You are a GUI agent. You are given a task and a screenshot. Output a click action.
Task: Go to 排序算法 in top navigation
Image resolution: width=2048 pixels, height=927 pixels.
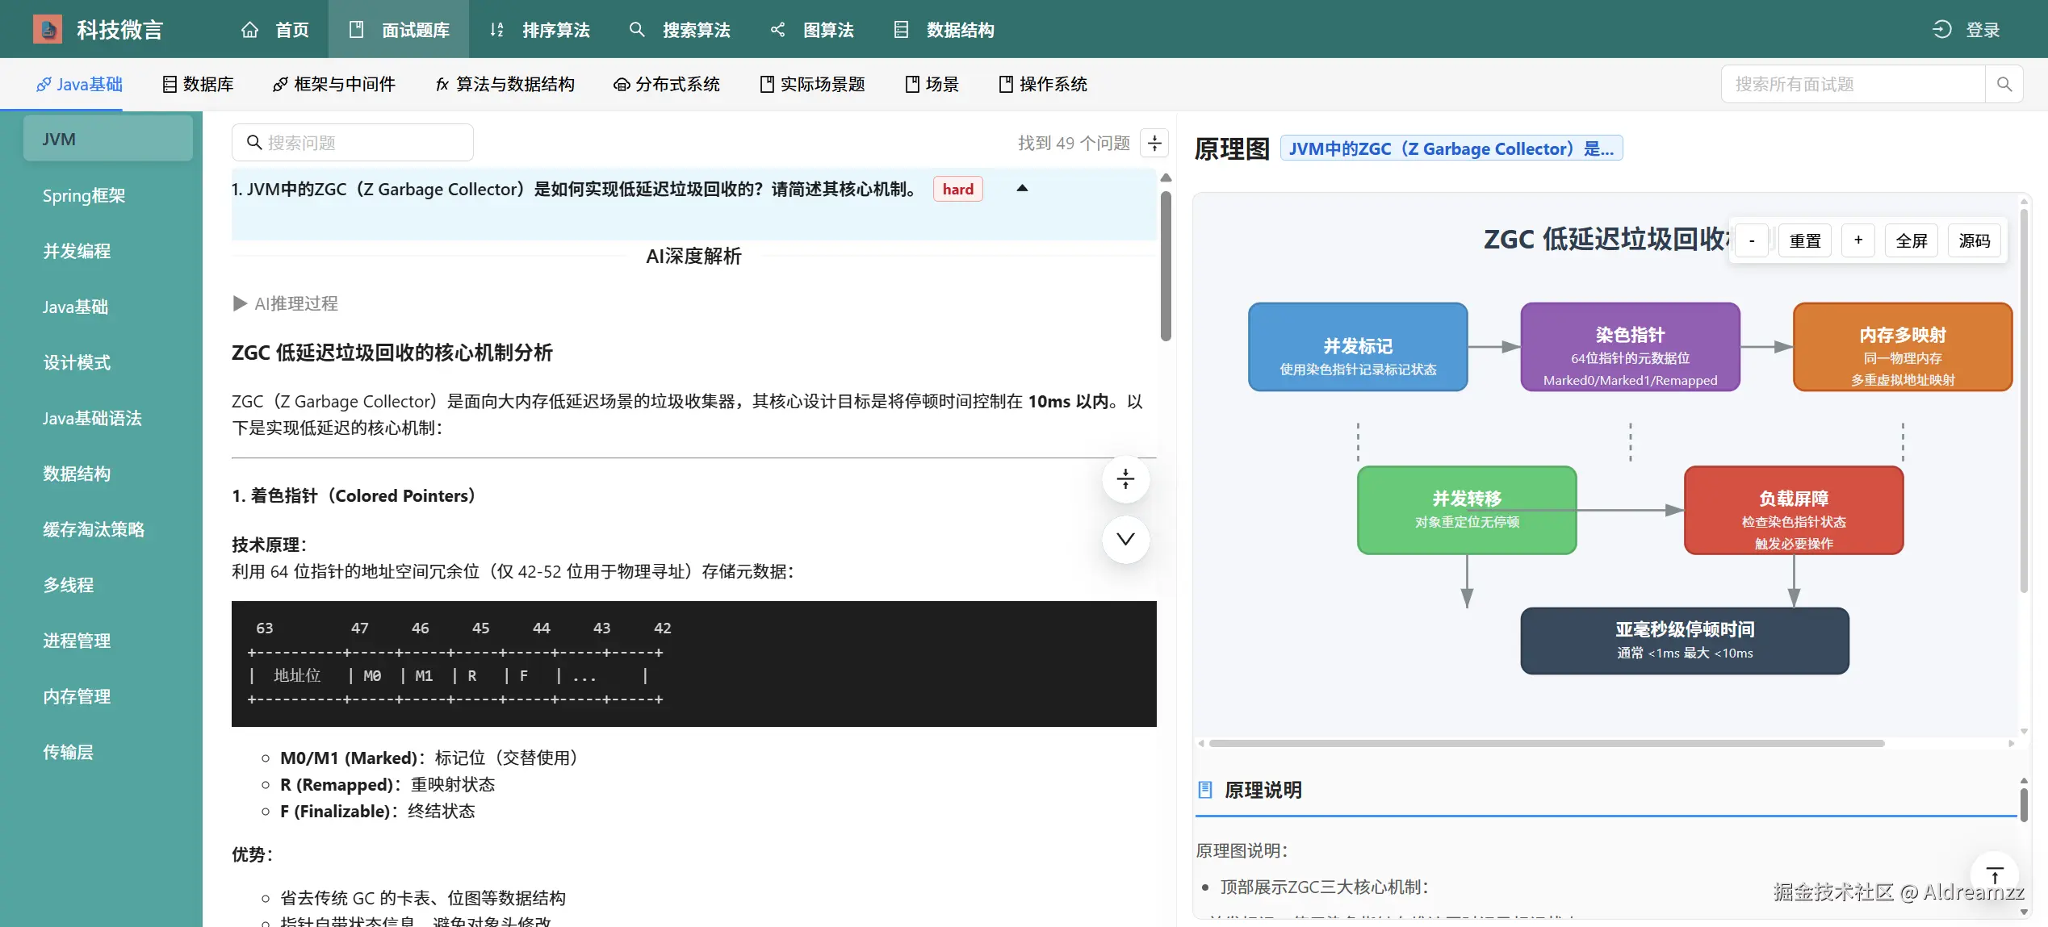[x=539, y=30]
